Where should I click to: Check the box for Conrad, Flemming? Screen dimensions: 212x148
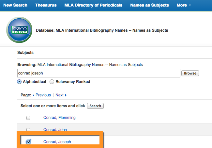tap(28, 118)
